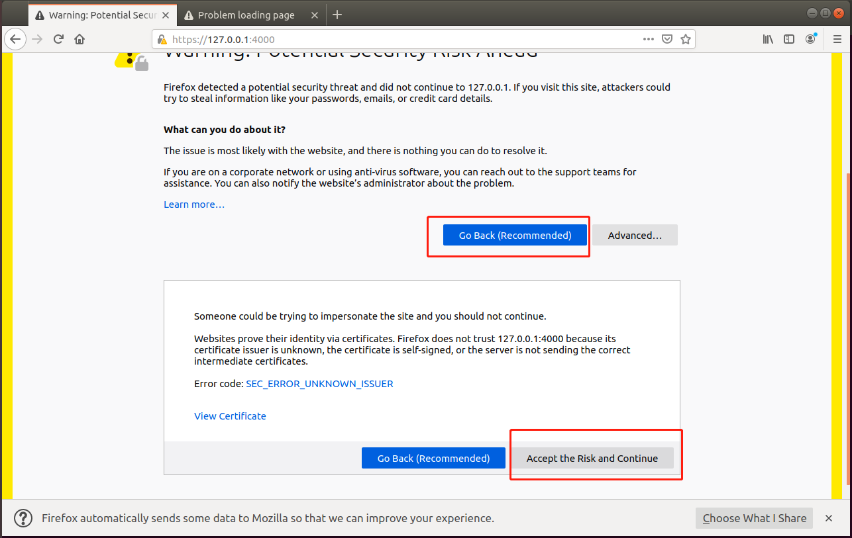Open page actions three-dots menu
Viewport: 852px width, 538px height.
click(649, 39)
